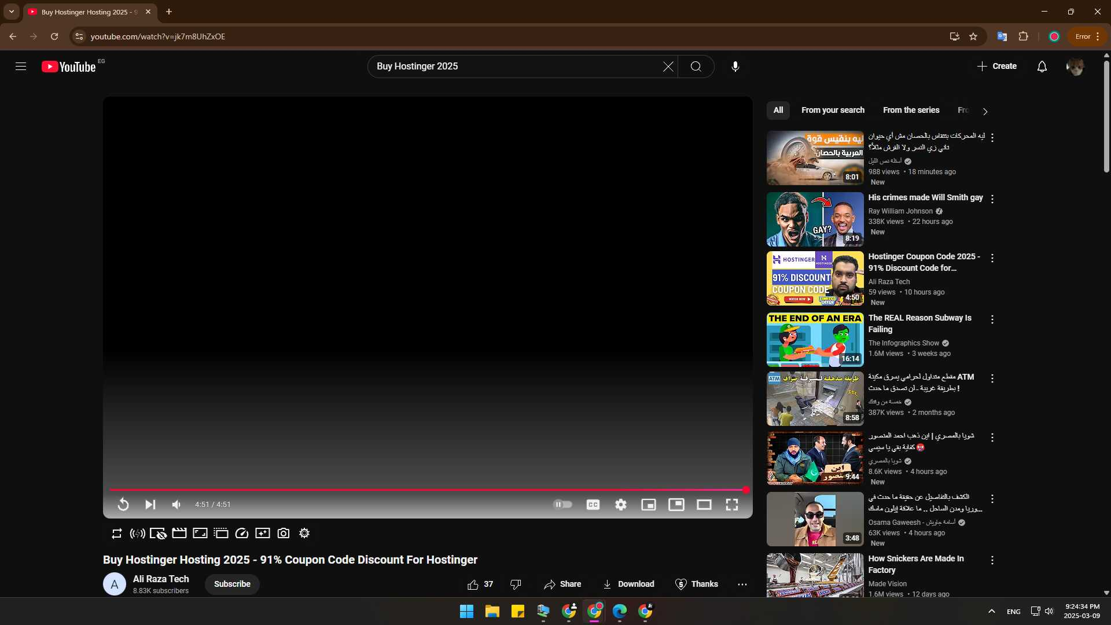Open options for How Snickers Are Made In Factory
Image resolution: width=1111 pixels, height=625 pixels.
coord(992,560)
